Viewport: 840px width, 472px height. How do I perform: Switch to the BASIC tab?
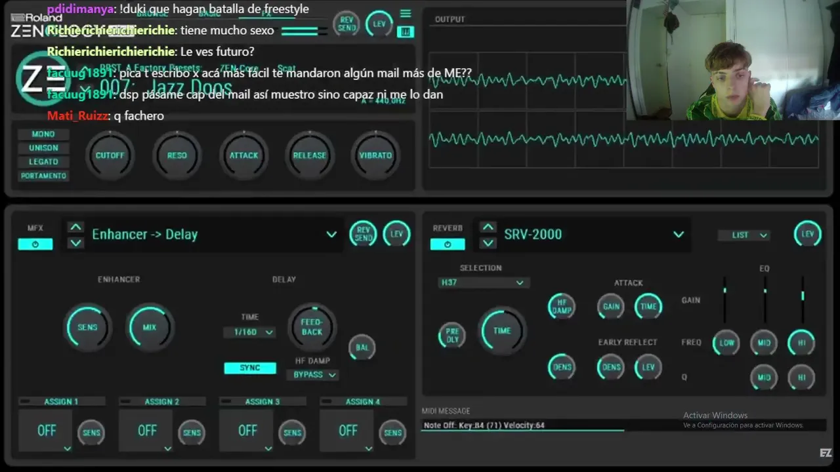[209, 13]
